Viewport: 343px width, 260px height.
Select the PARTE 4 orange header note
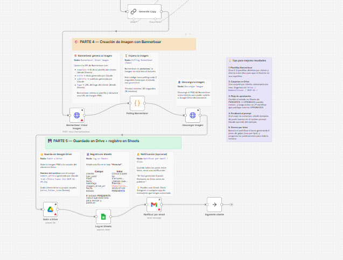(x=134, y=43)
